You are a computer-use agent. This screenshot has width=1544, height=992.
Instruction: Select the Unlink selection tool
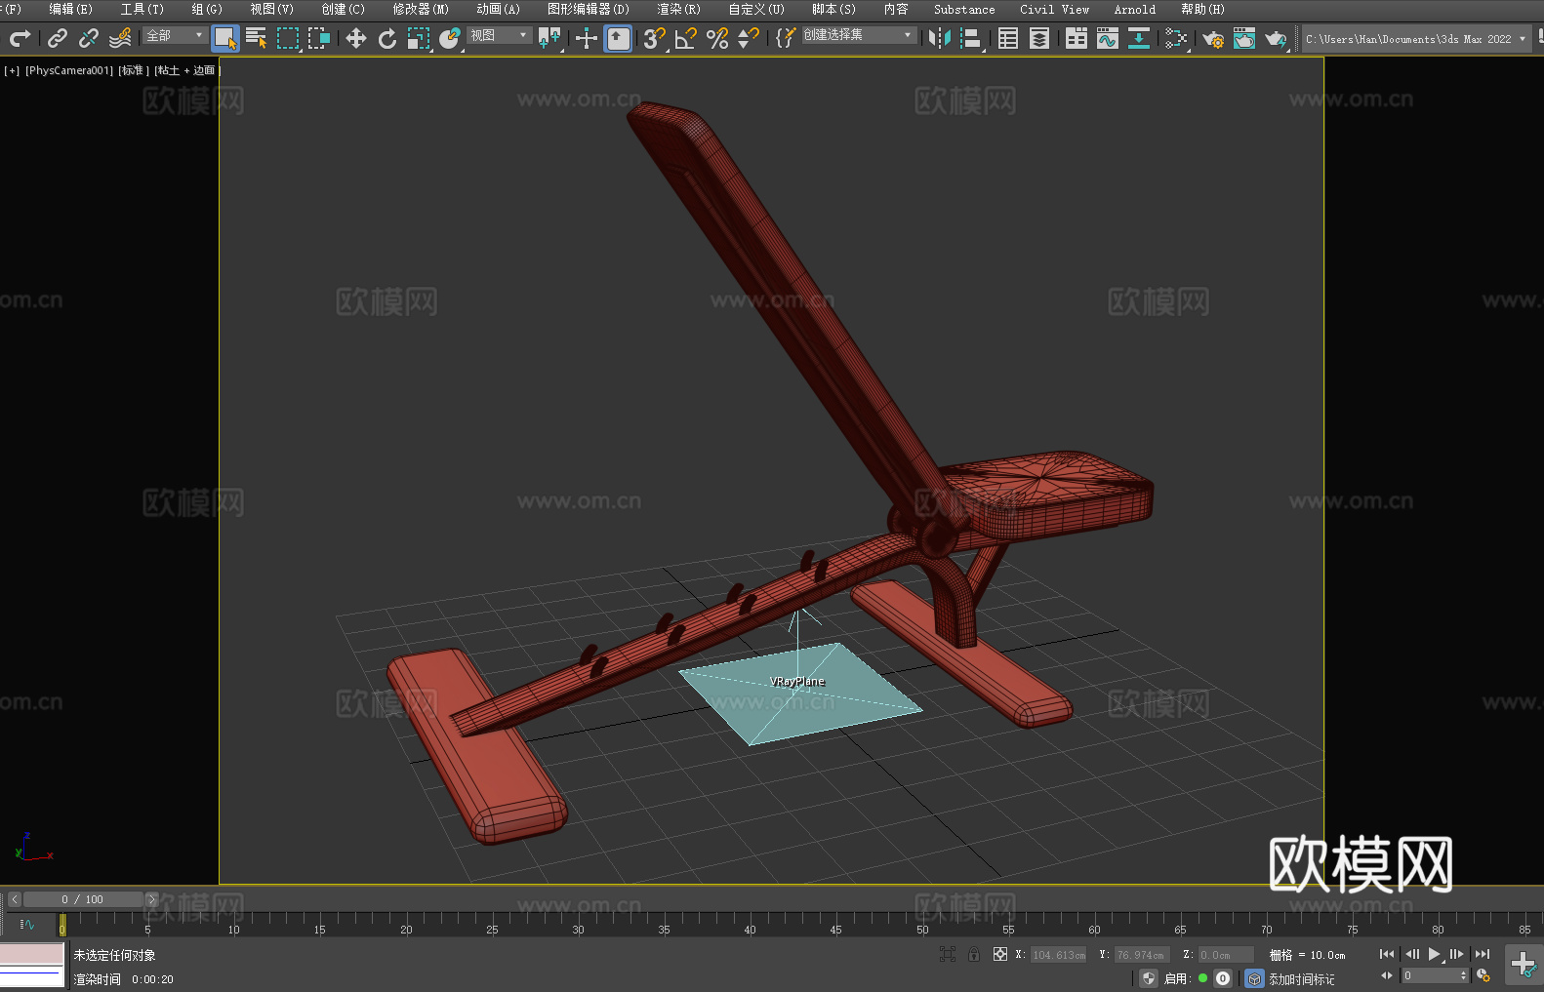[x=89, y=38]
